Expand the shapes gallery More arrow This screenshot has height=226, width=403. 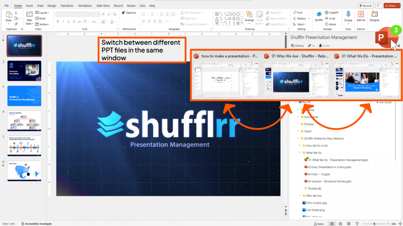[x=242, y=23]
